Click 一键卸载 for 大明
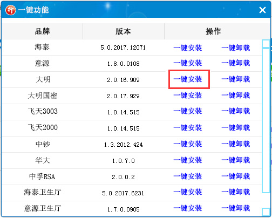This screenshot has height=218, width=272. pos(236,79)
